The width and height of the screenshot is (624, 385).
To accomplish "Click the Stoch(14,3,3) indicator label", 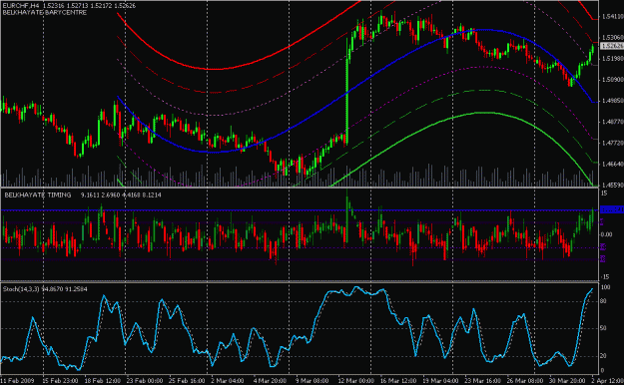I will (x=21, y=289).
